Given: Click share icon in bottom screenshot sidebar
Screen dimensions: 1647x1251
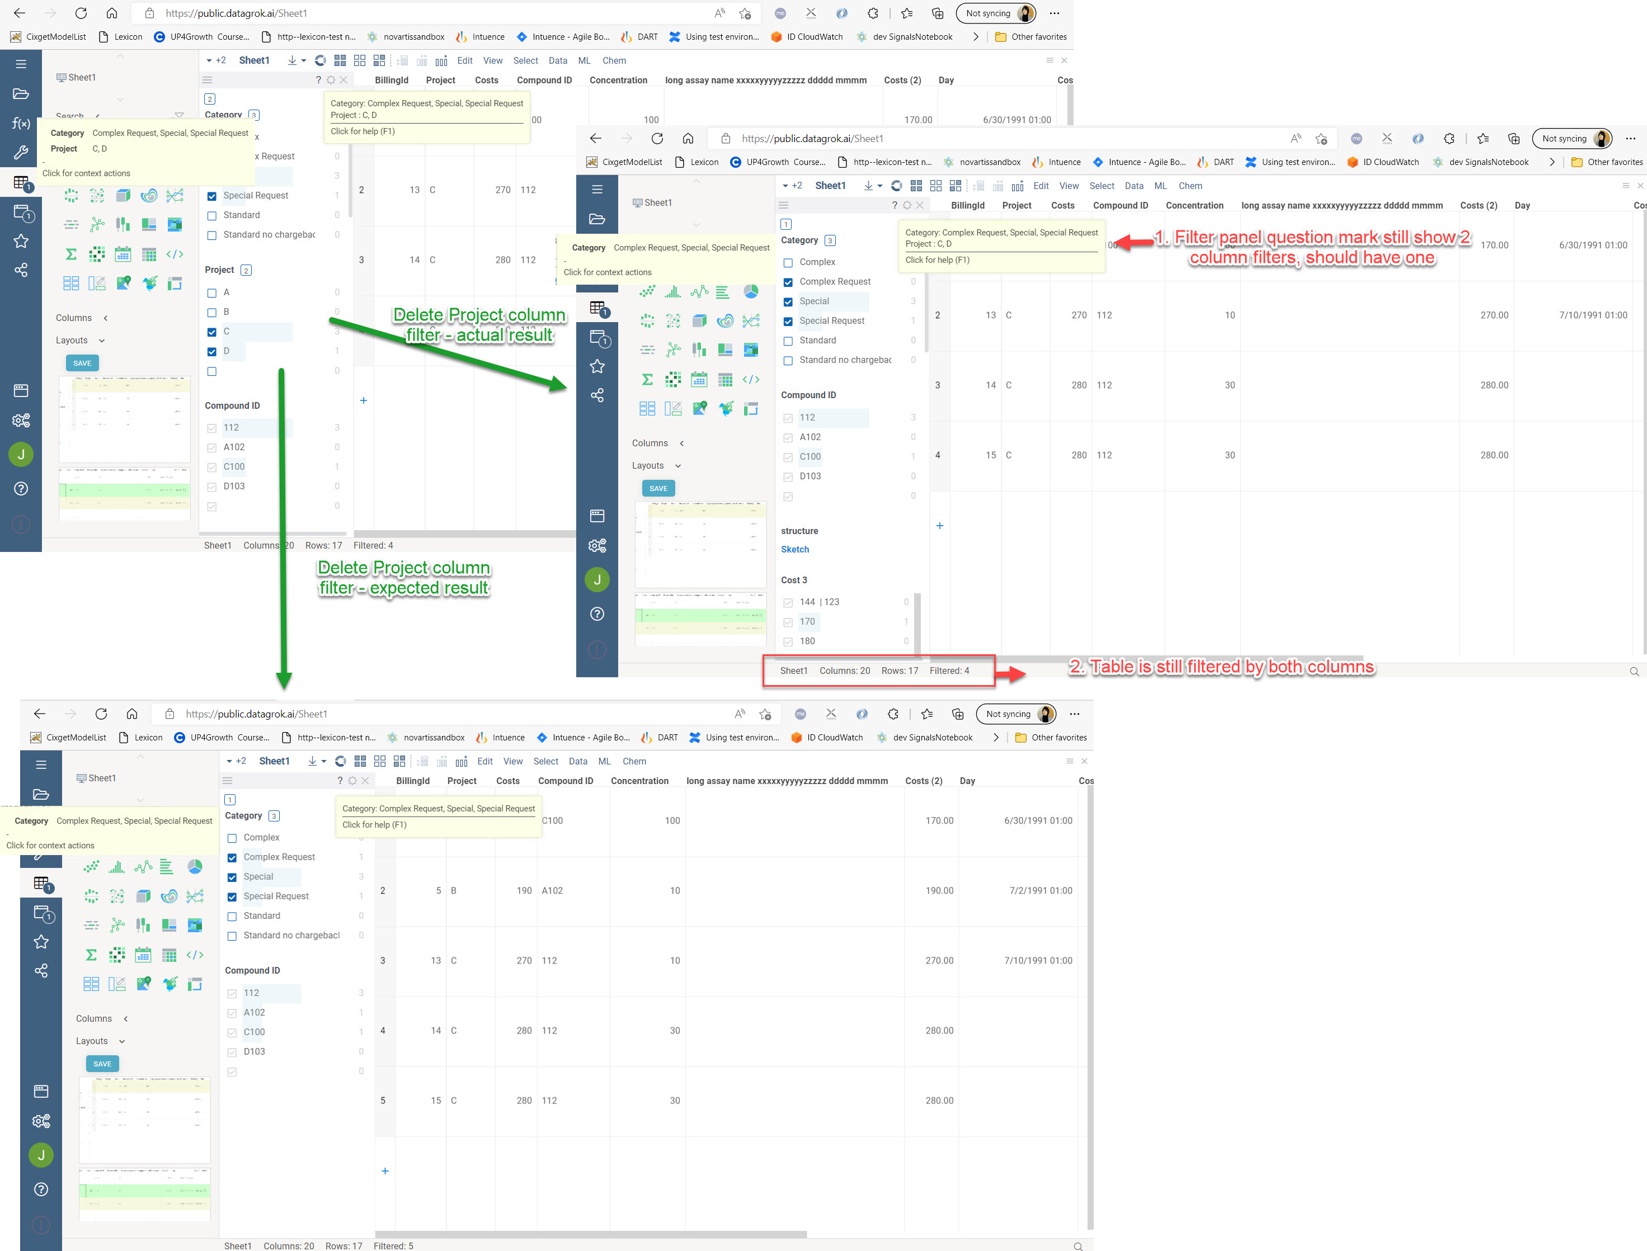Looking at the screenshot, I should [x=41, y=970].
